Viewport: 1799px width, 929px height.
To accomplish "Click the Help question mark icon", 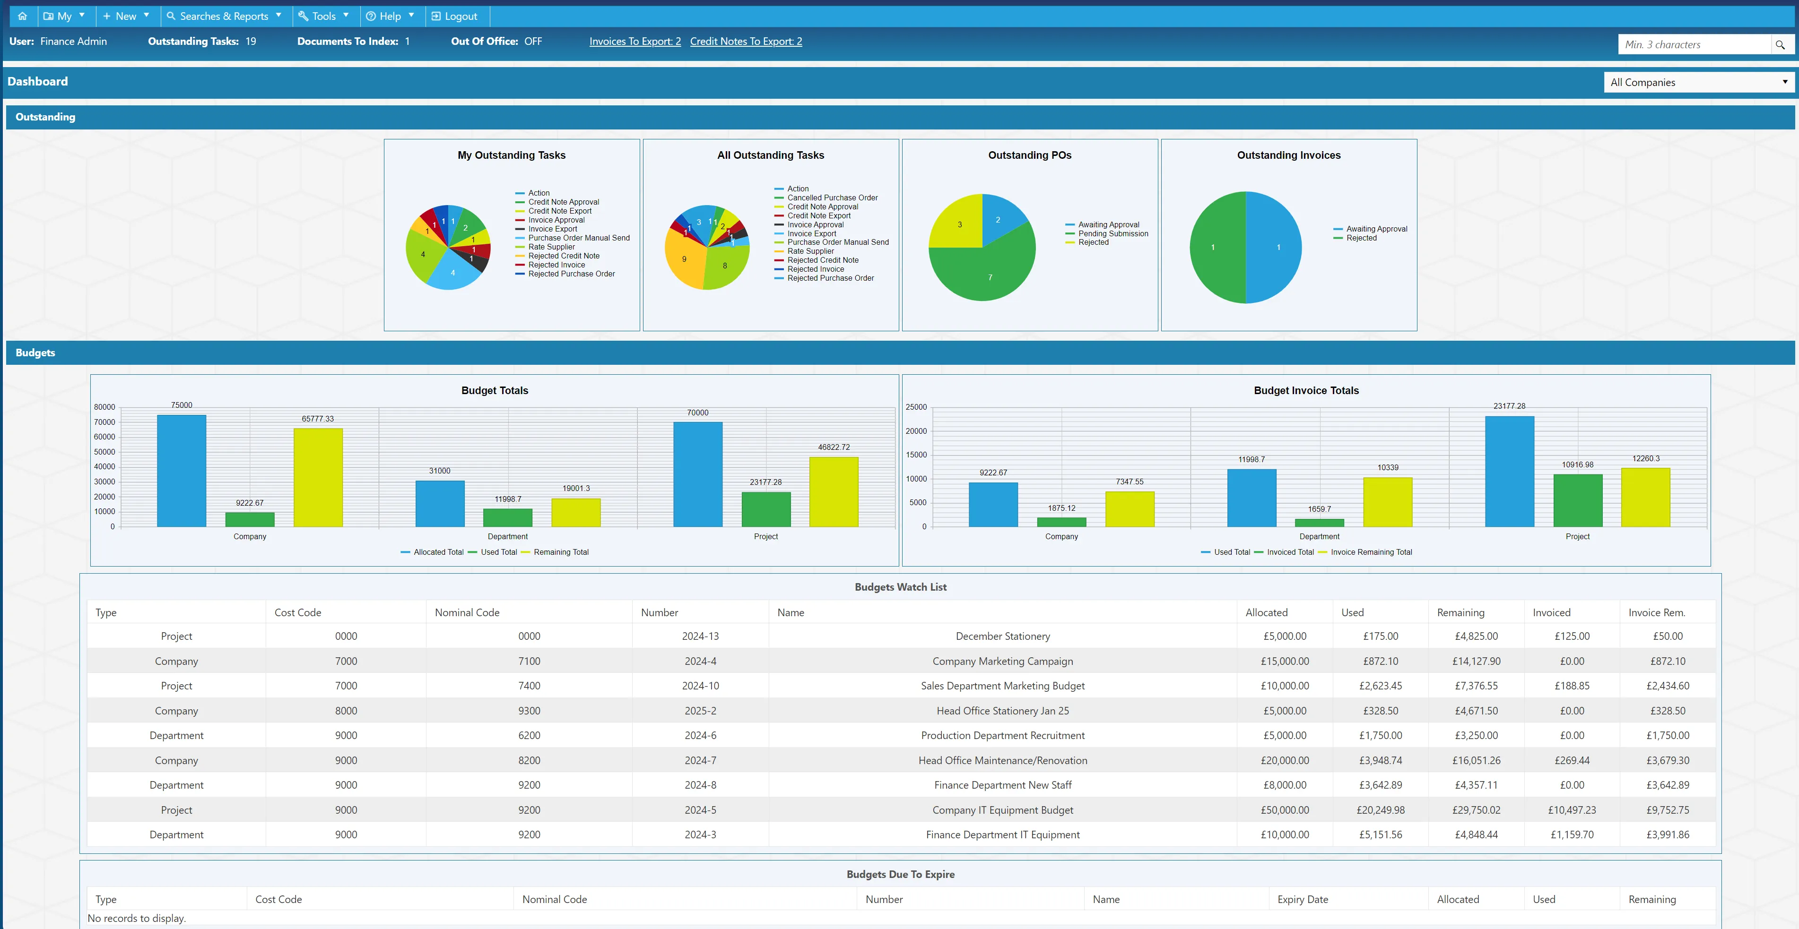I will (371, 16).
